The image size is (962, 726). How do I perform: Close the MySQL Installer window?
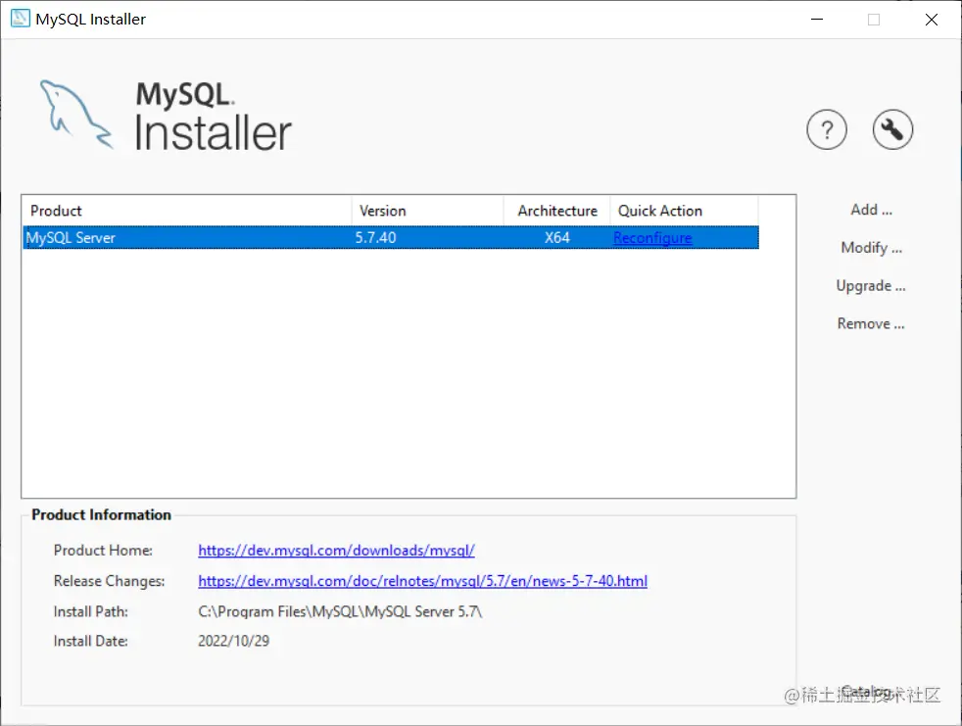(x=932, y=19)
